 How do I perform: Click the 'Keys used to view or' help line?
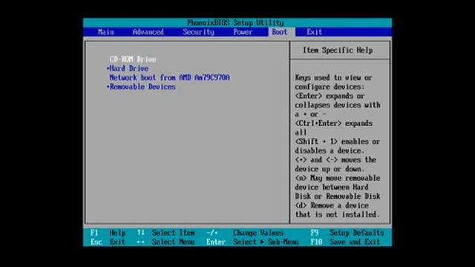coord(333,78)
